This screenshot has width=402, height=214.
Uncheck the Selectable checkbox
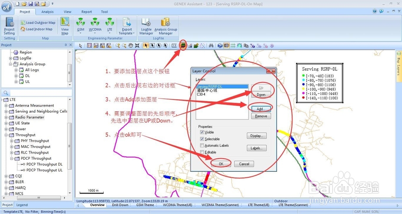pyautogui.click(x=202, y=139)
